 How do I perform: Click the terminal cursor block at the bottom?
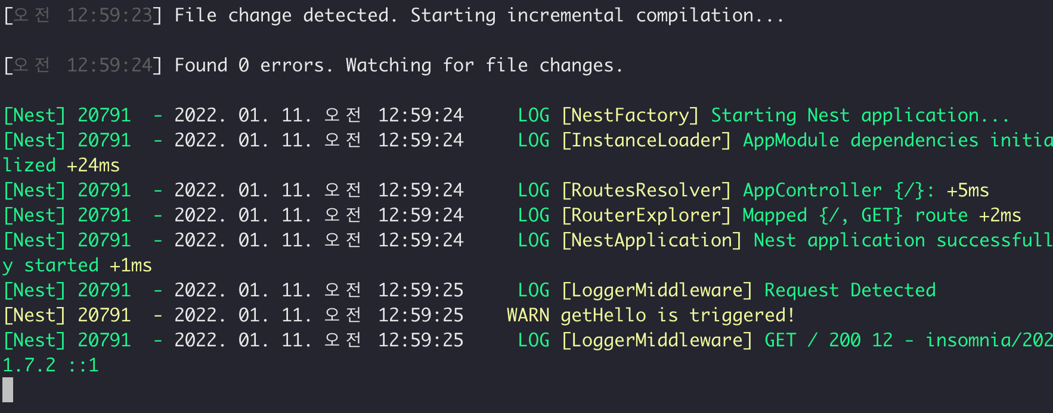[8, 390]
